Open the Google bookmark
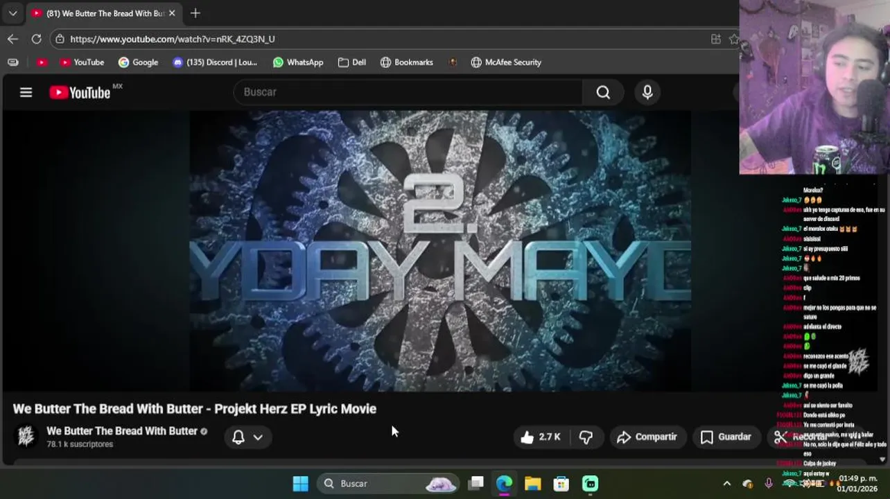Viewport: 890px width, 499px height. click(x=138, y=62)
